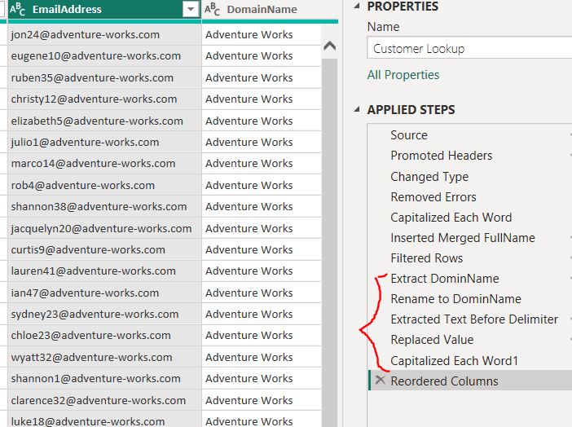
Task: Select the Replaced Value step
Action: [432, 340]
